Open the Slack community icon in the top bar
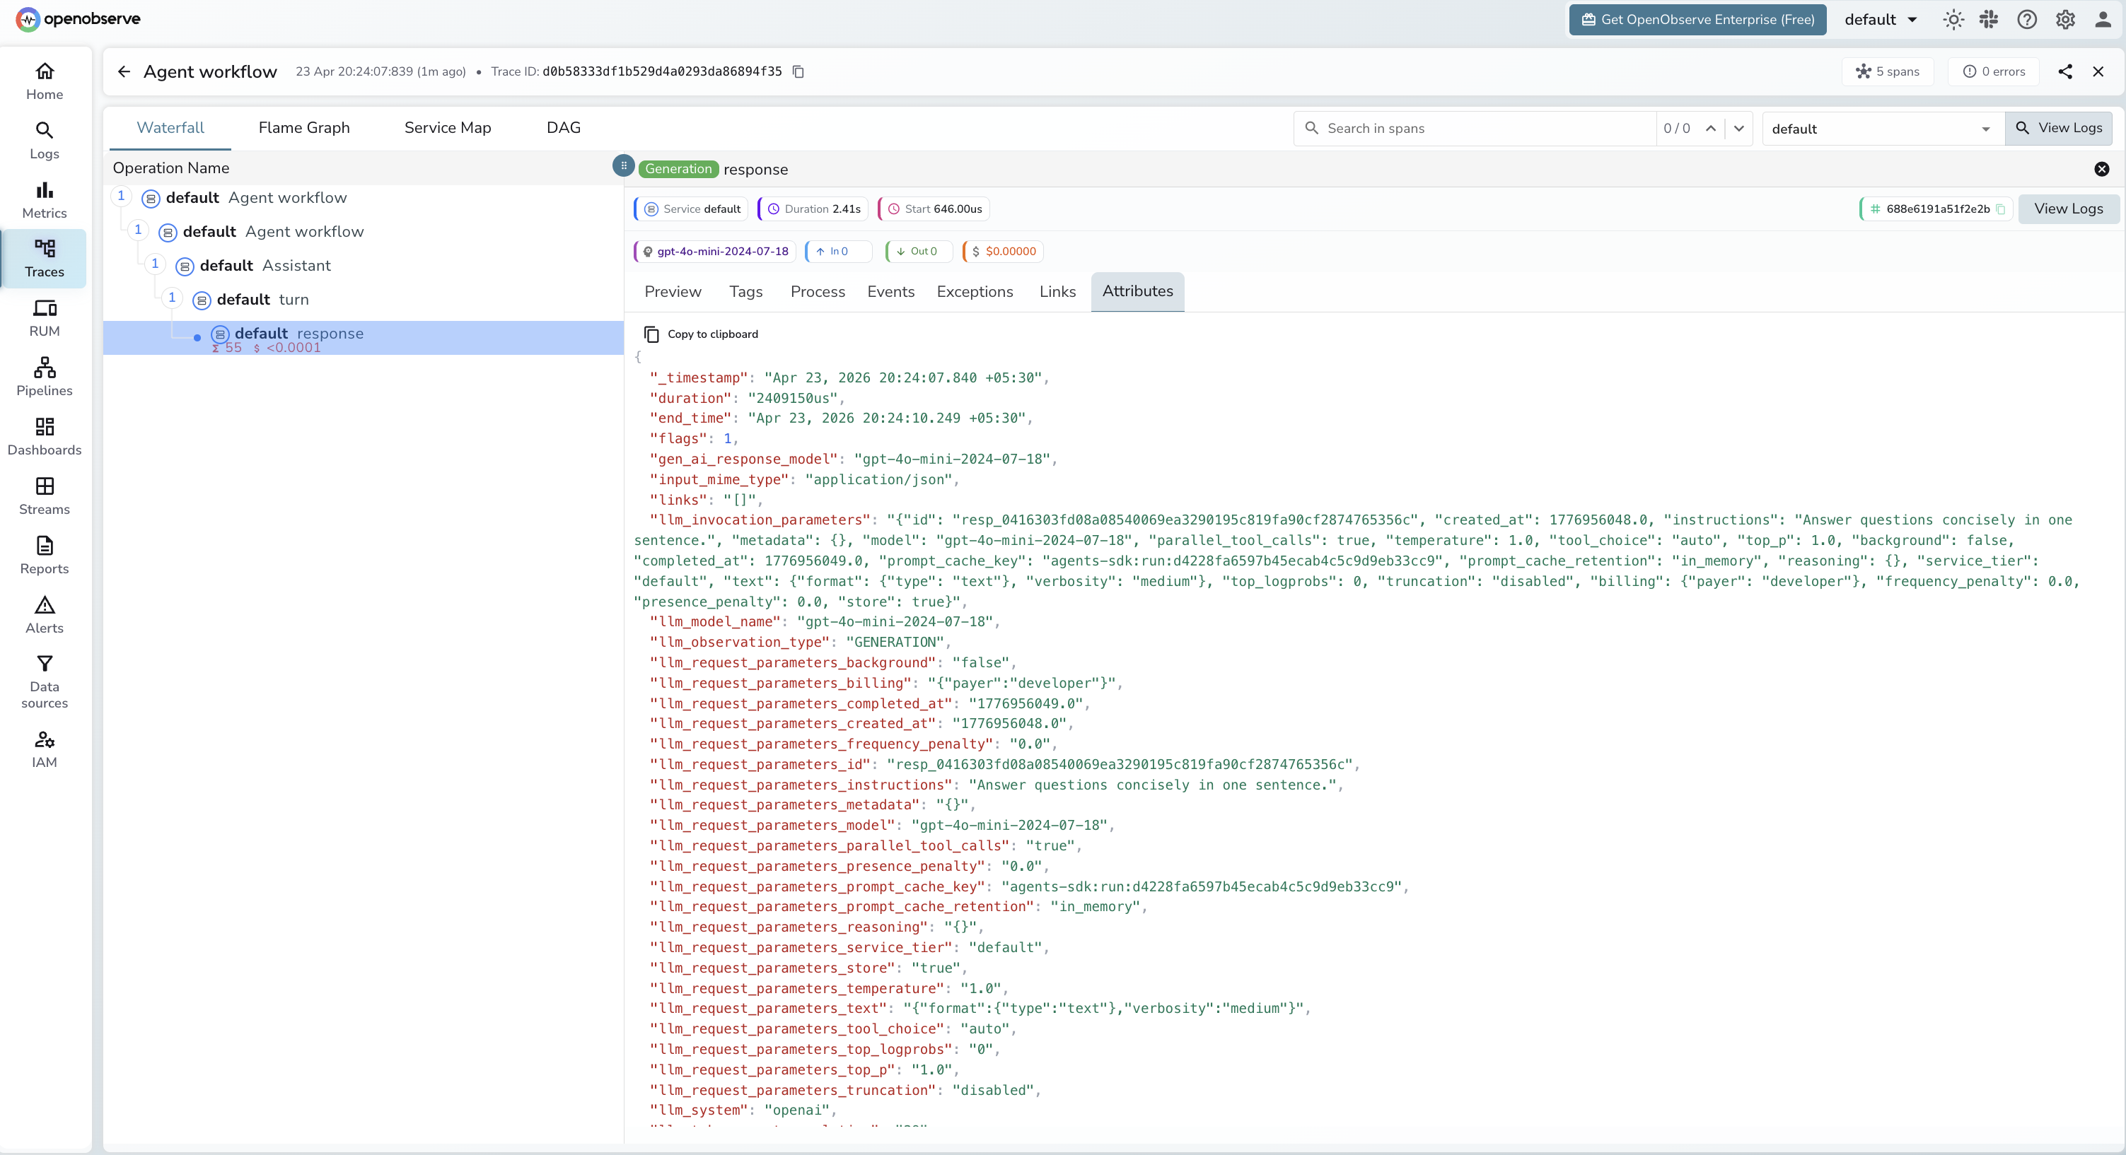Viewport: 2126px width, 1155px height. point(1989,19)
